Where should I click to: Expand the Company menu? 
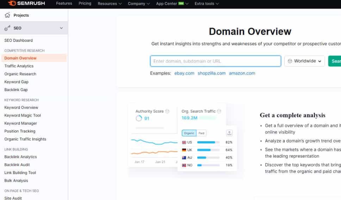point(139,4)
